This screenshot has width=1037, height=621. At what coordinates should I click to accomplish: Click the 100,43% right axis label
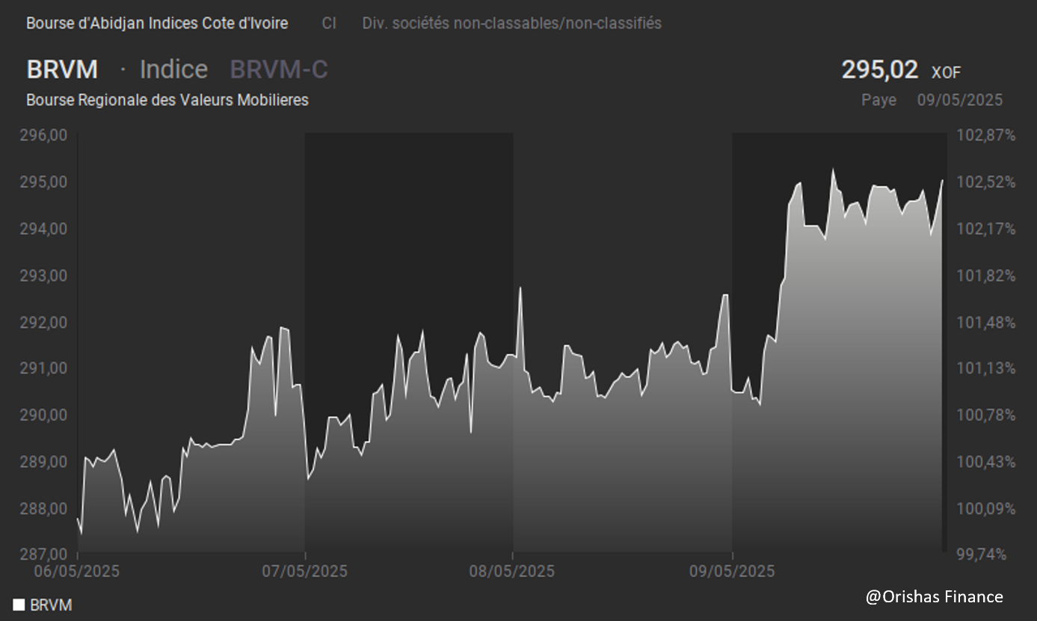(986, 461)
